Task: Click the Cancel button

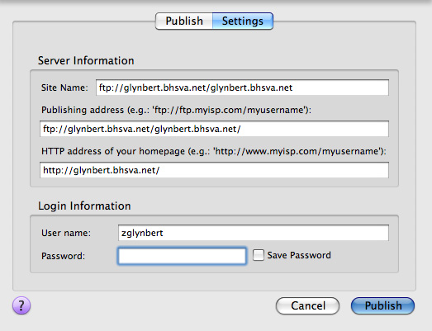Action: click(x=308, y=305)
